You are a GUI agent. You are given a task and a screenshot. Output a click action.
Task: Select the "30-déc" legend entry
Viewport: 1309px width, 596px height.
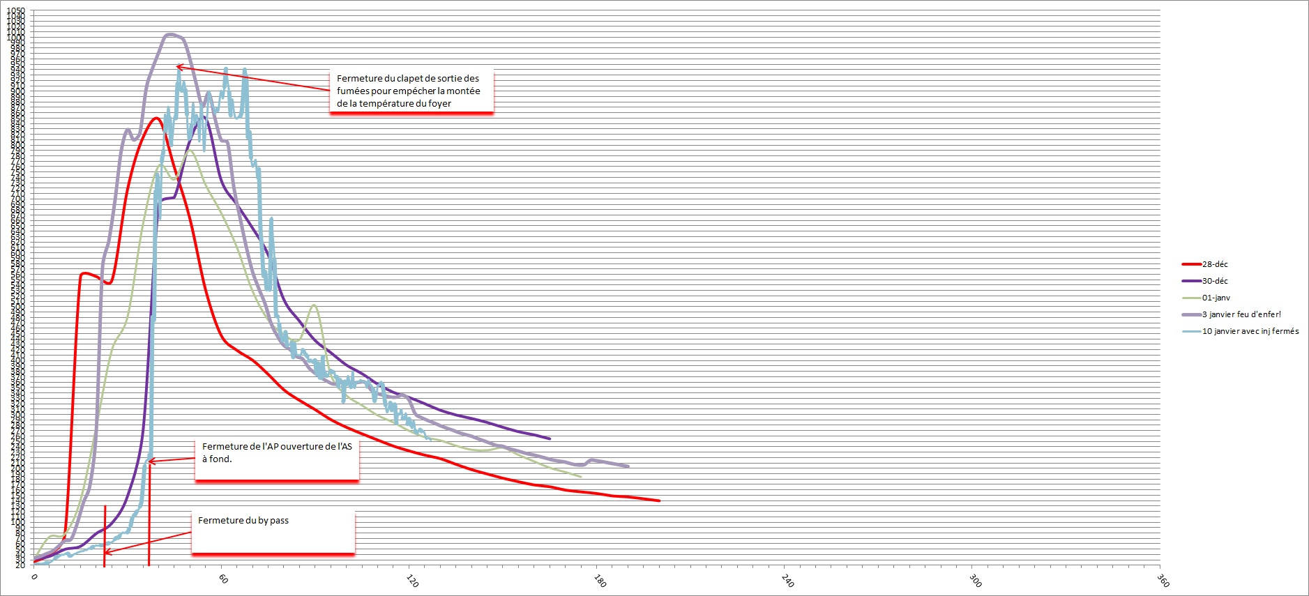click(1205, 281)
